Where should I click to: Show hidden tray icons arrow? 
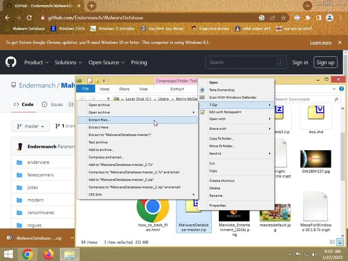pyautogui.click(x=290, y=255)
